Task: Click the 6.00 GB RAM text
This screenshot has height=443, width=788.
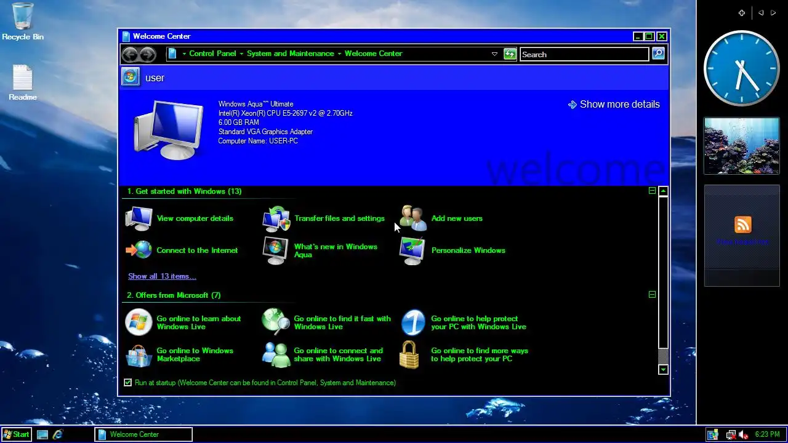Action: pos(239,122)
